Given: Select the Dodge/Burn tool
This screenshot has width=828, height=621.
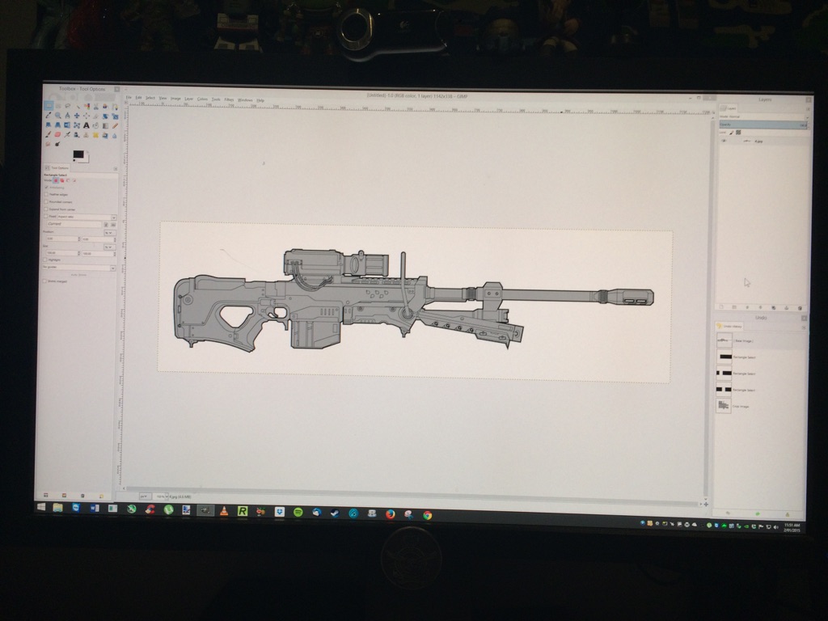Looking at the screenshot, I should click(x=58, y=144).
